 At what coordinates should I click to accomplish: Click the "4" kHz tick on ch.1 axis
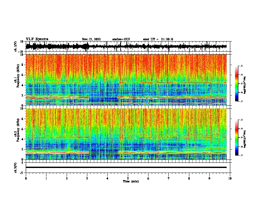23,85
